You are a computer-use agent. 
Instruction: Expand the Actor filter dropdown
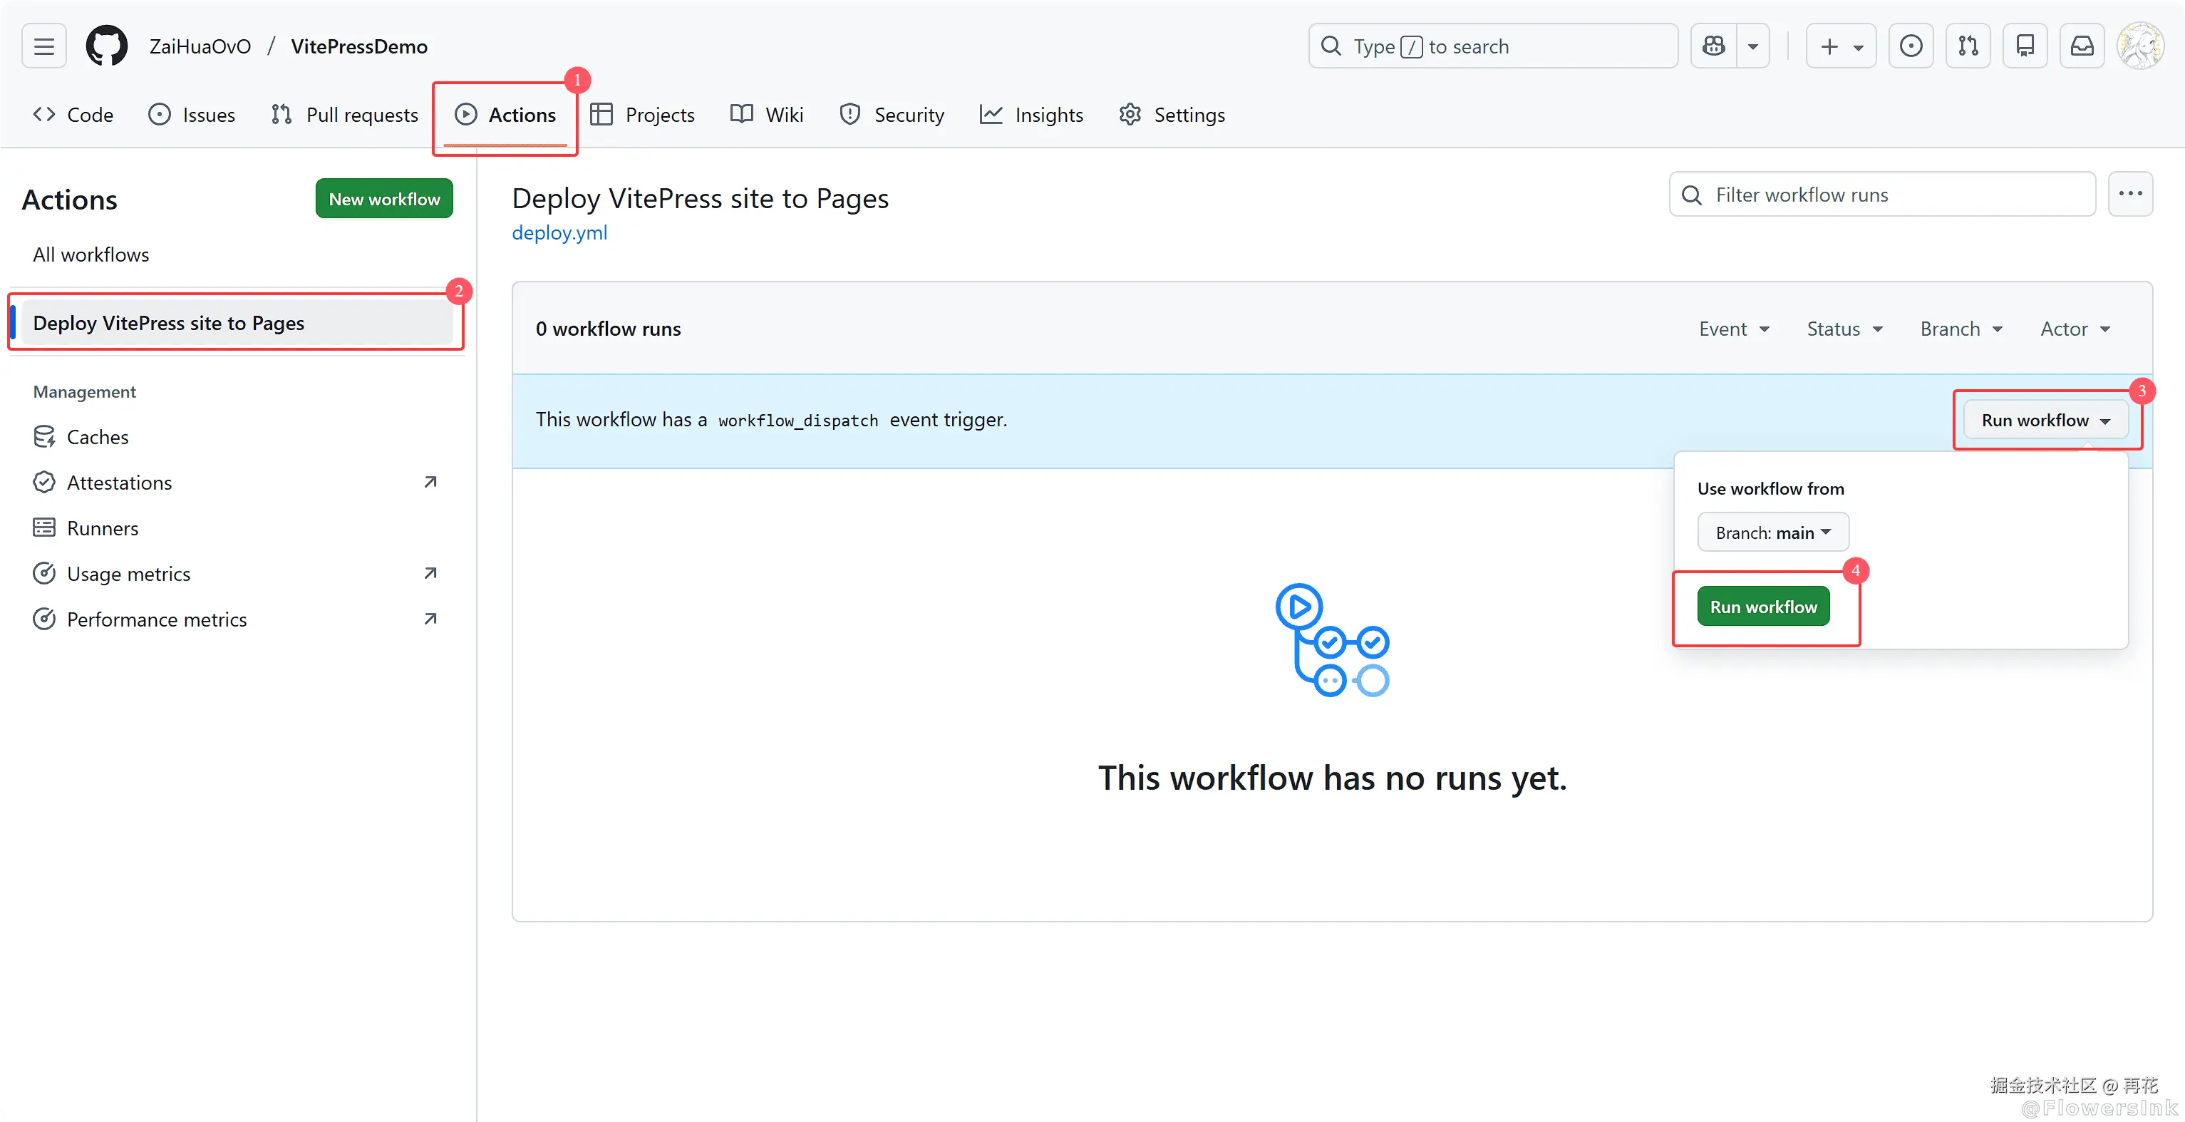pos(2075,329)
